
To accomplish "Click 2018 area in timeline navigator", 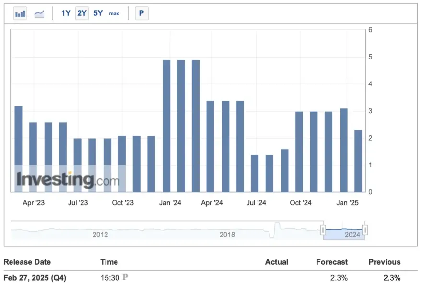I will 227,235.
